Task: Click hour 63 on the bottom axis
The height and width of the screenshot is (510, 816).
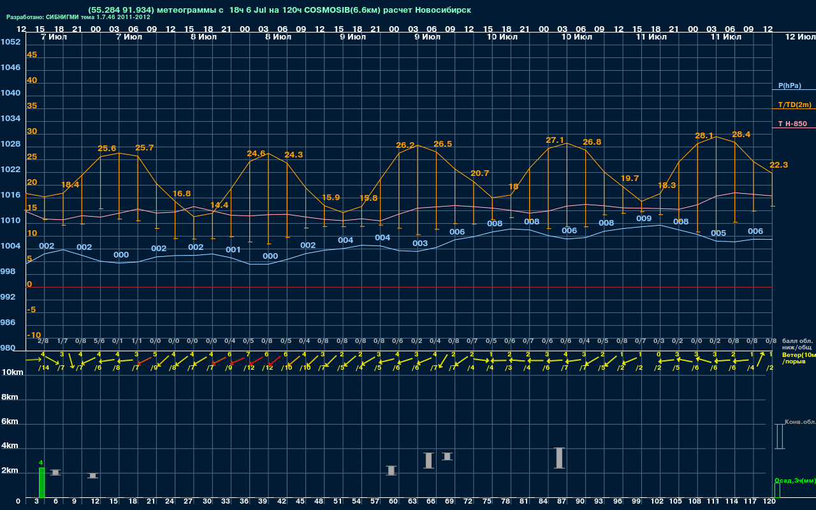Action: coord(412,502)
